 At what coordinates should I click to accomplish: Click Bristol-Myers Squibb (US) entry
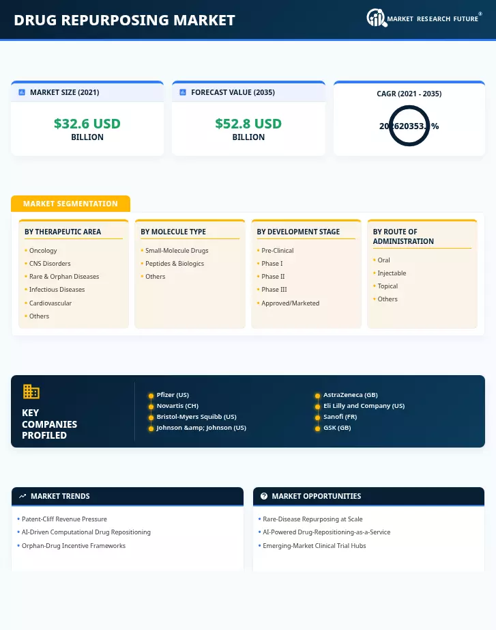[x=196, y=417]
